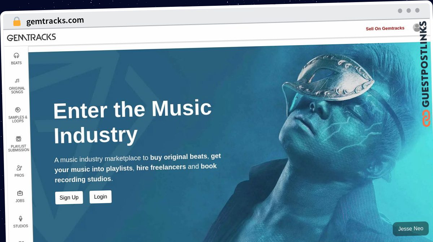Go to the PROS sidebar label

19,176
